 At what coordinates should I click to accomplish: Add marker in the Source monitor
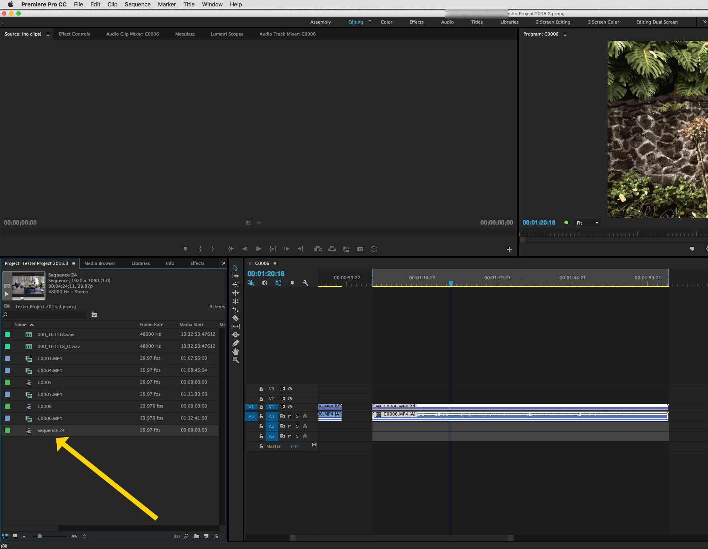185,249
